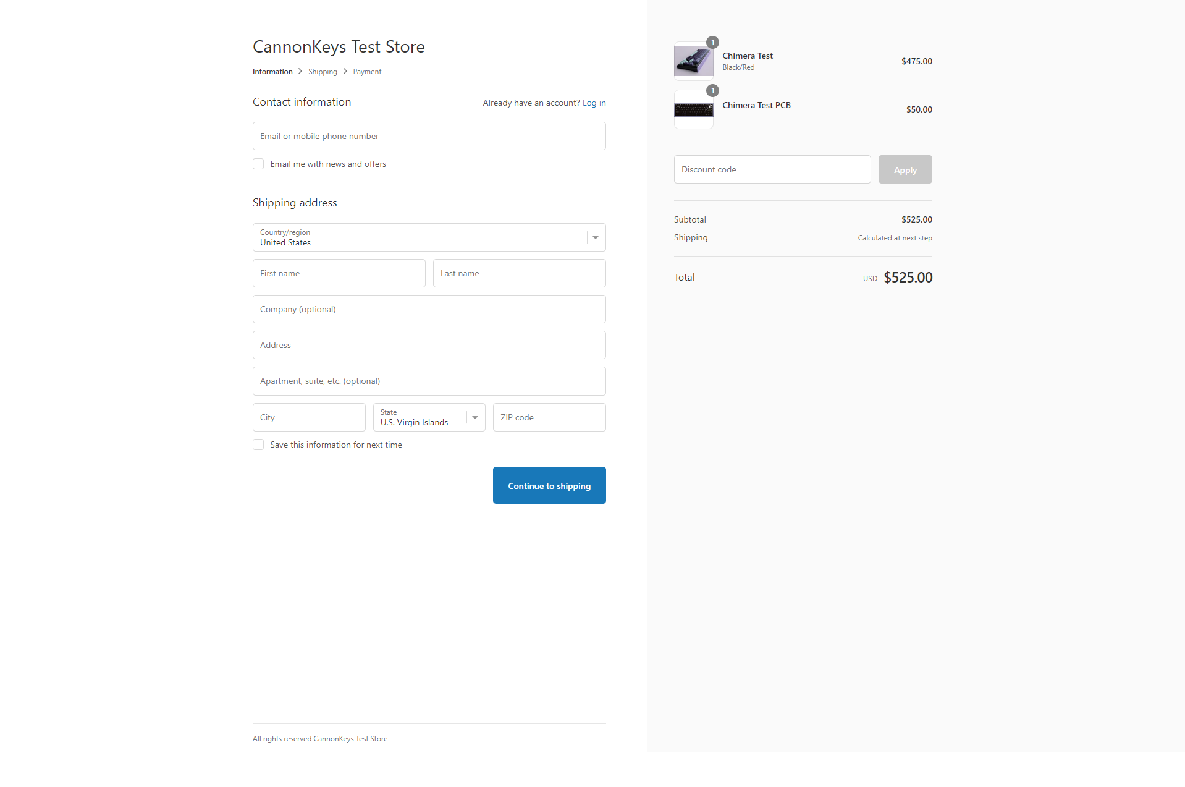This screenshot has height=787, width=1185.
Task: Click the quantity badge on Chimera Test PCB
Action: tap(712, 91)
